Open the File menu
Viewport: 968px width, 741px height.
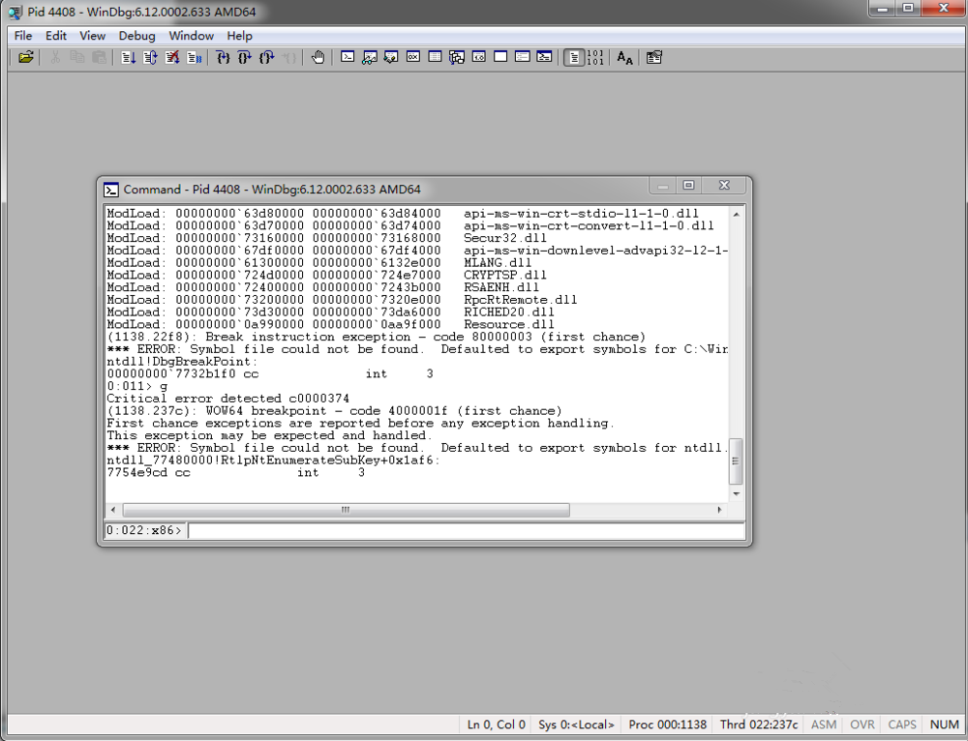[23, 36]
